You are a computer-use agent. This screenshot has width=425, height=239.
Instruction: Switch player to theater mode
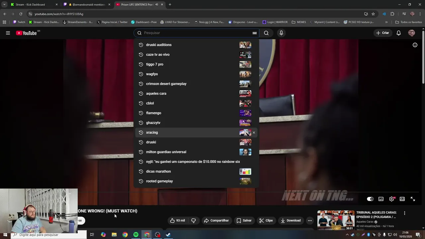click(x=402, y=199)
